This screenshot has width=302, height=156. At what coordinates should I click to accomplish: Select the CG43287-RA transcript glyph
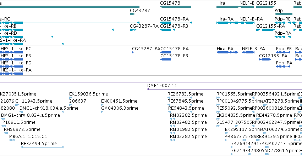pos(133,30)
